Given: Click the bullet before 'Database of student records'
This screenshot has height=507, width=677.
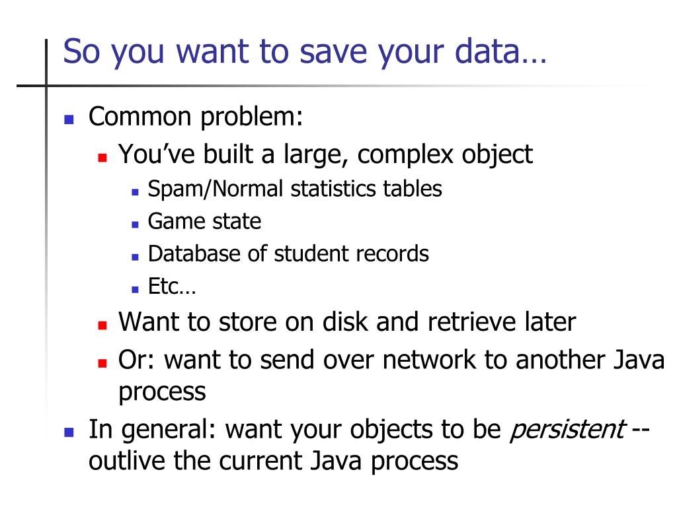Looking at the screenshot, I should click(x=135, y=257).
